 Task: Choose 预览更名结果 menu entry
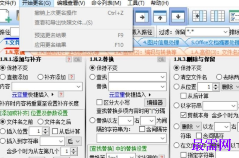pyautogui.click(x=76, y=35)
